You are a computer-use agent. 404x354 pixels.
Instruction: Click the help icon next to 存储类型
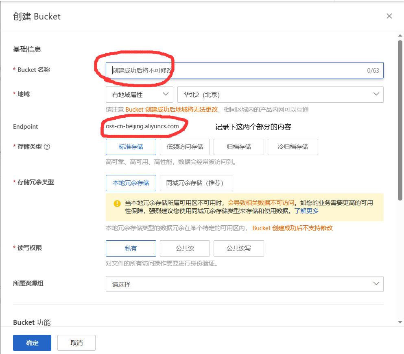[47, 147]
